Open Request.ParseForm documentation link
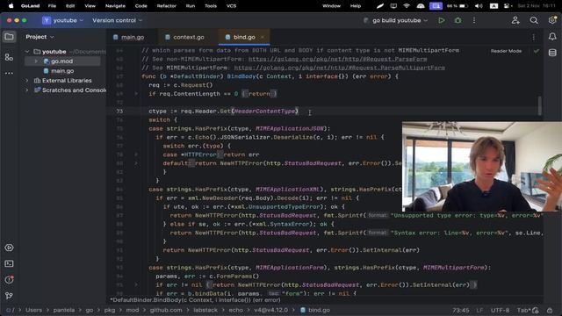This screenshot has width=562, height=316. pyautogui.click(x=337, y=59)
